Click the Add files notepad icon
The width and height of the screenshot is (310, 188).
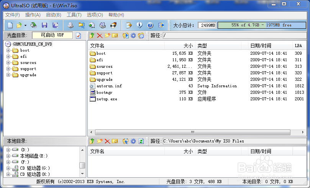(129, 25)
